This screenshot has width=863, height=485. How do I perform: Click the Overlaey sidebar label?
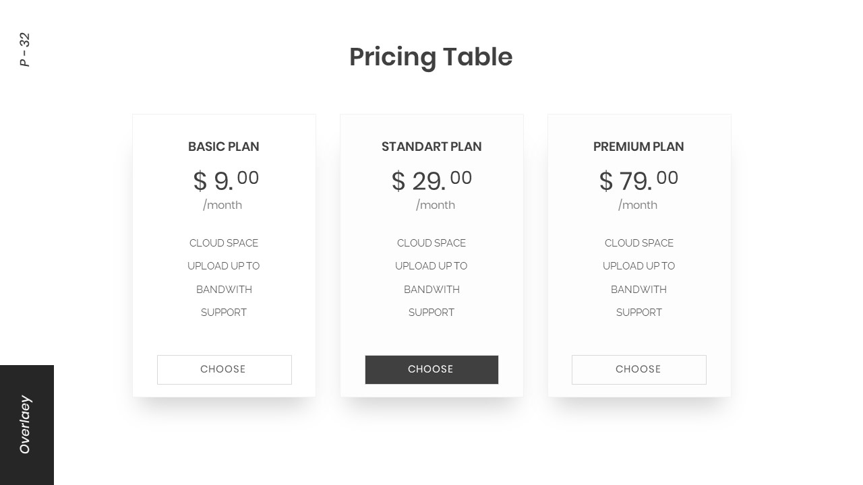tap(26, 424)
